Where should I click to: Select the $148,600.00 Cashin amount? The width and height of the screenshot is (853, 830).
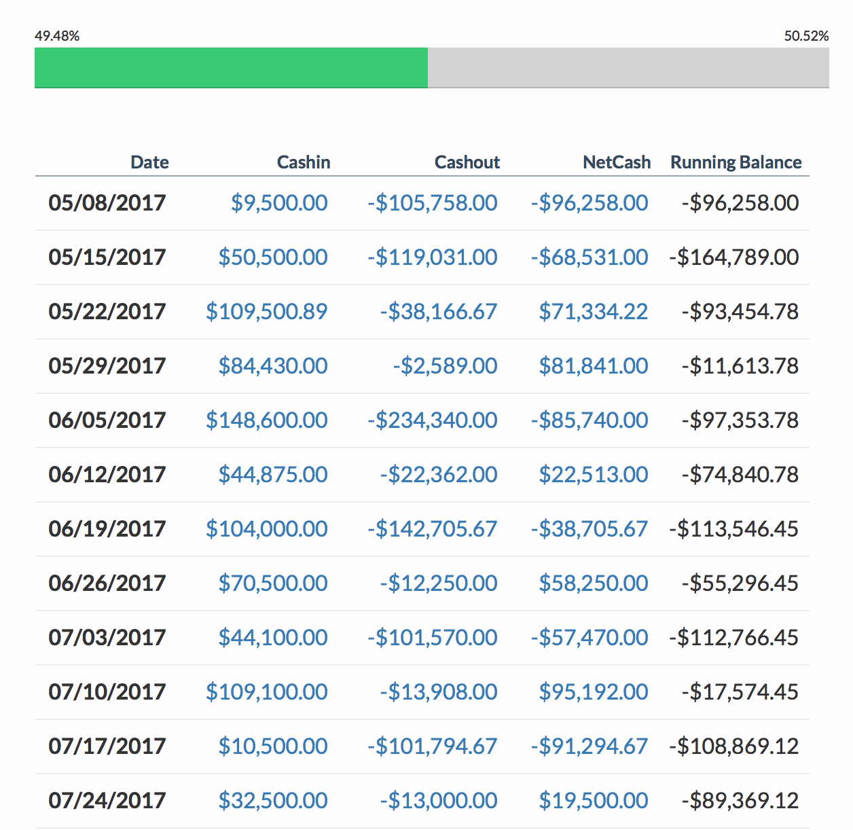(x=267, y=420)
